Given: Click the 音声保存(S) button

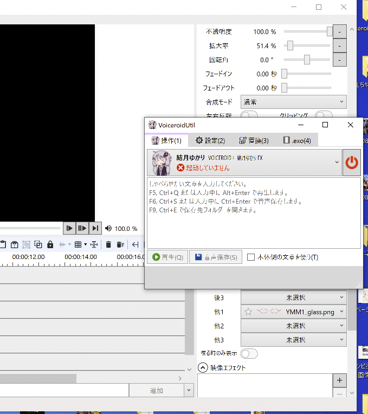Looking at the screenshot, I should pos(215,257).
